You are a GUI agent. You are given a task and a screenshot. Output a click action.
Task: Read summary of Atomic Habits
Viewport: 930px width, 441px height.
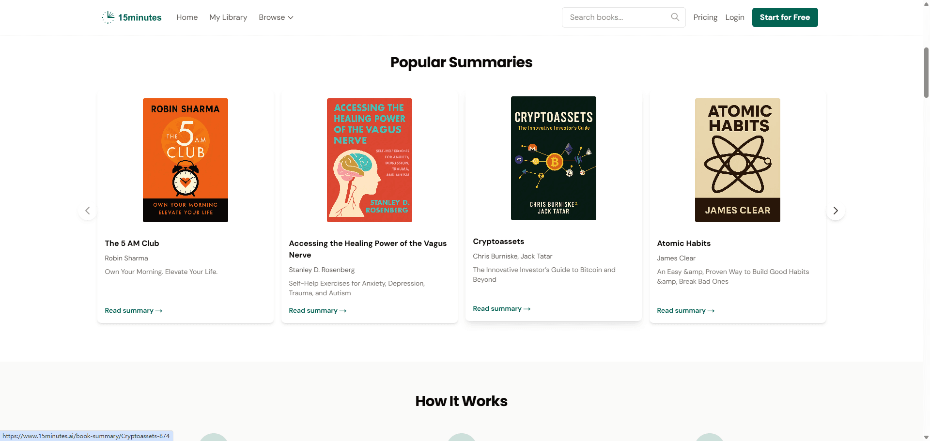(686, 310)
